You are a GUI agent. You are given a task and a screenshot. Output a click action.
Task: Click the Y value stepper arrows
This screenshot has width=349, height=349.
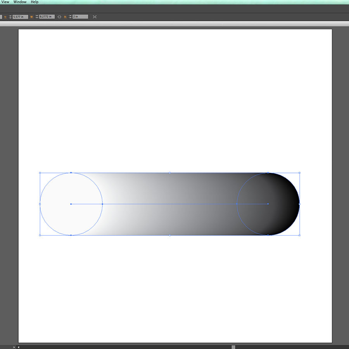click(10, 17)
